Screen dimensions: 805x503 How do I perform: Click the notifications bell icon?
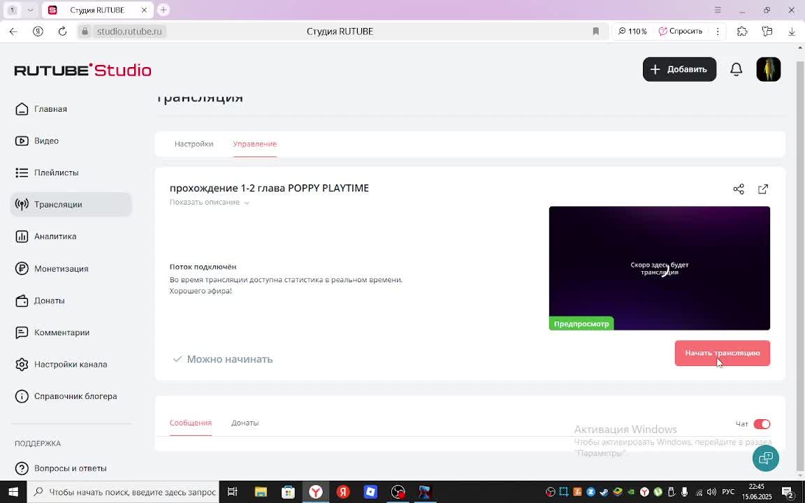737,69
